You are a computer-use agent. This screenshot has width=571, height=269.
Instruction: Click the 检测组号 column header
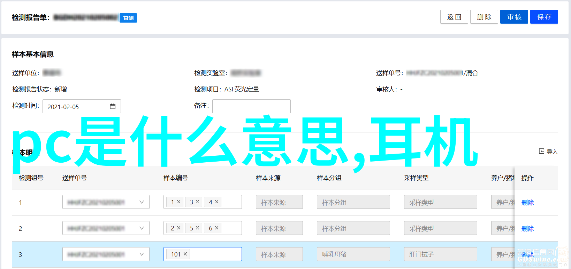tap(31, 178)
